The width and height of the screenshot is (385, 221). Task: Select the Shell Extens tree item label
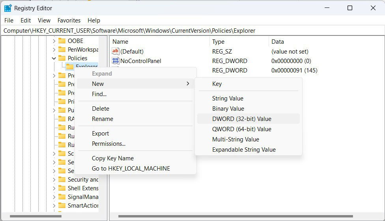click(x=83, y=188)
